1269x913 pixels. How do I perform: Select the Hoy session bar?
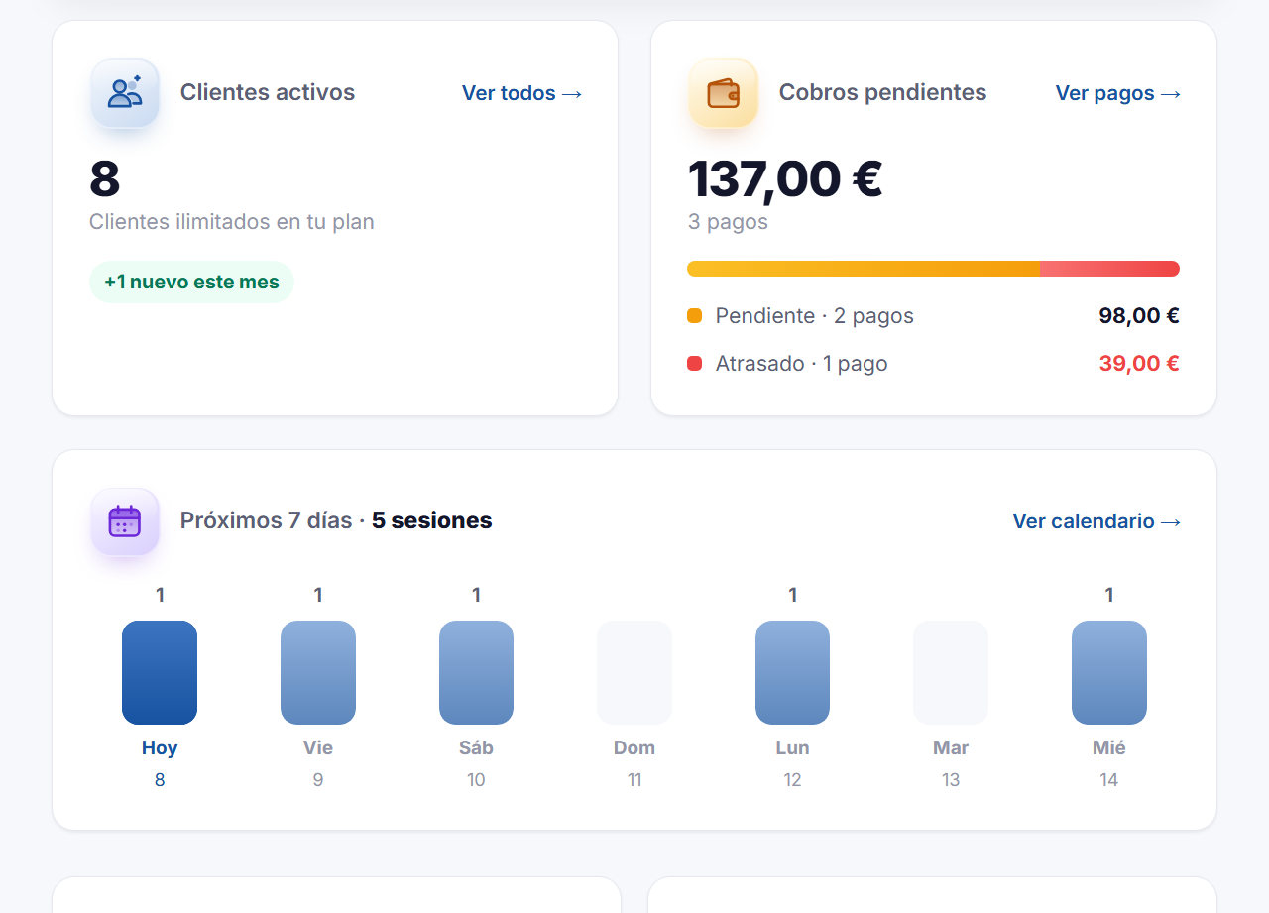coord(160,672)
